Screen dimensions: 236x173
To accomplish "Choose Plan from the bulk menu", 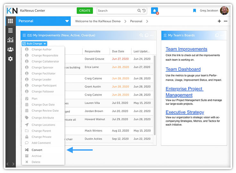I will [x=43, y=98].
